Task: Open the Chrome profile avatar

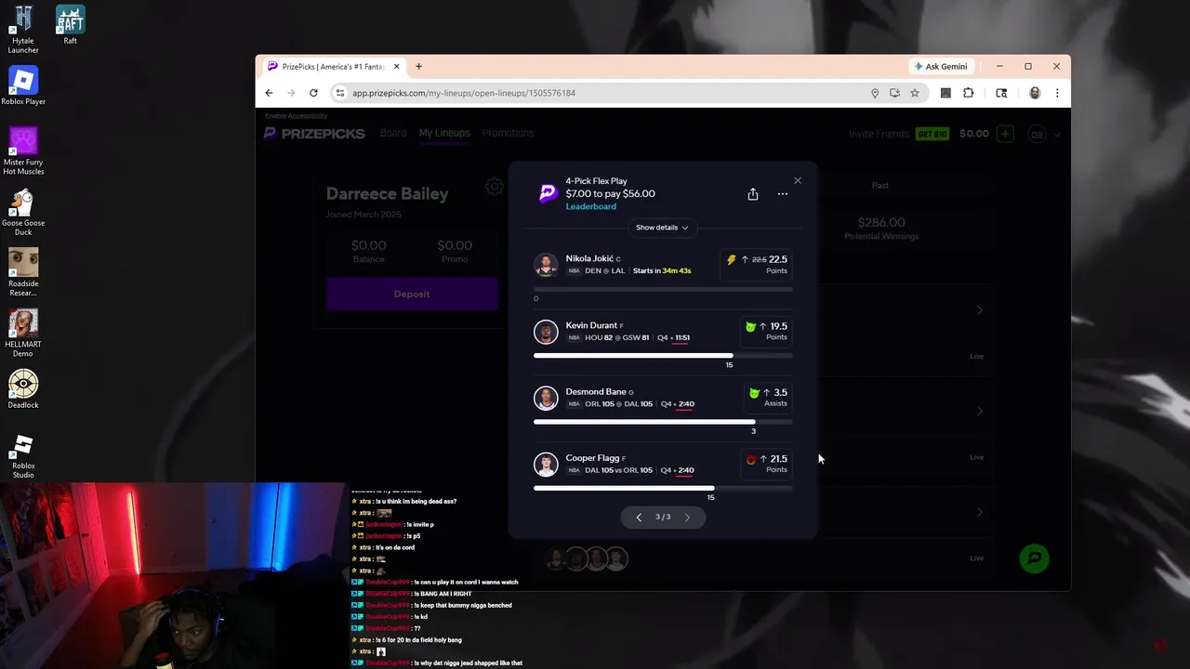Action: point(1035,93)
